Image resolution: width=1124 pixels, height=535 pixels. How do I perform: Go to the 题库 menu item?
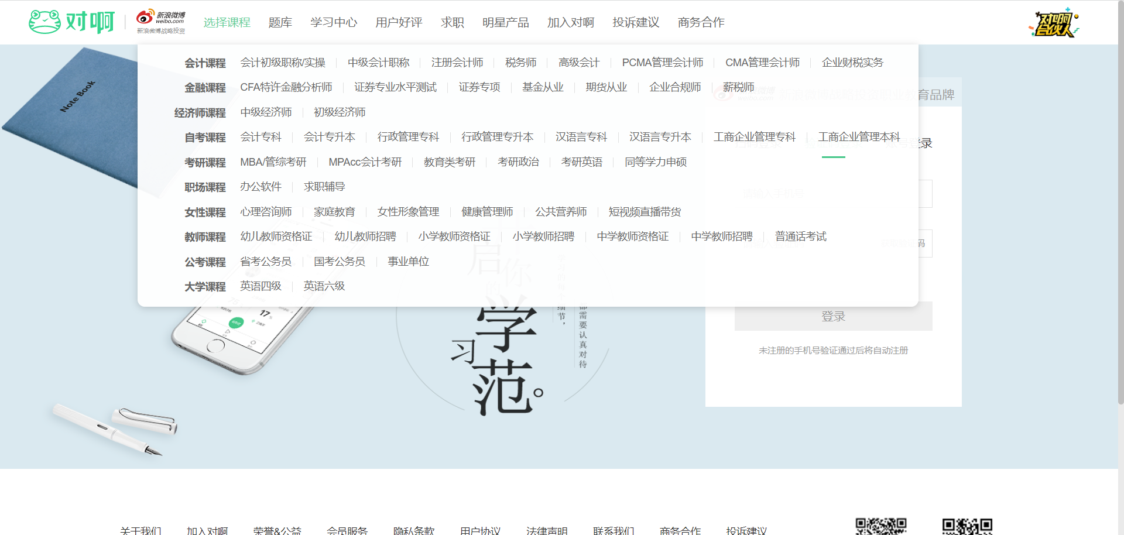280,22
